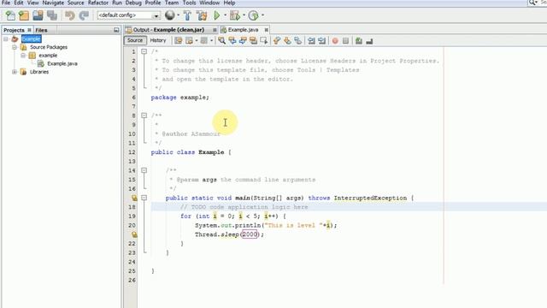547x308 pixels.
Task: Click the Last Edit icon in the editor toolbar
Action: point(179,41)
